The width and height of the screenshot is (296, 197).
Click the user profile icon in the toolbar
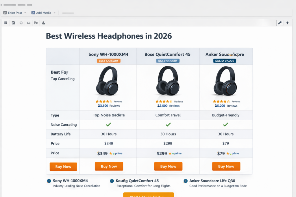[43, 22]
